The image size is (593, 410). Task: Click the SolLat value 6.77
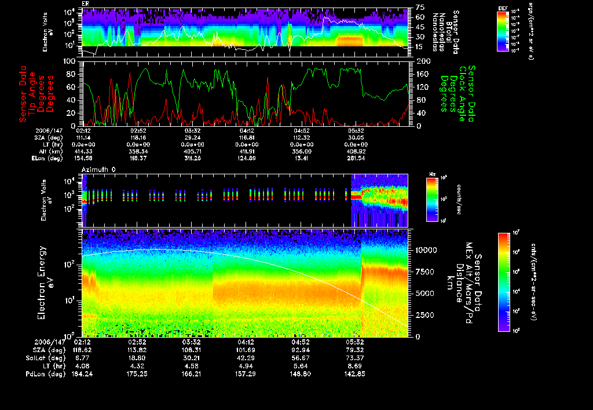tap(82, 358)
